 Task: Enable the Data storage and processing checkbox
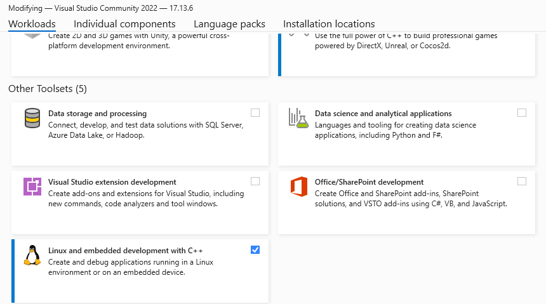[255, 113]
